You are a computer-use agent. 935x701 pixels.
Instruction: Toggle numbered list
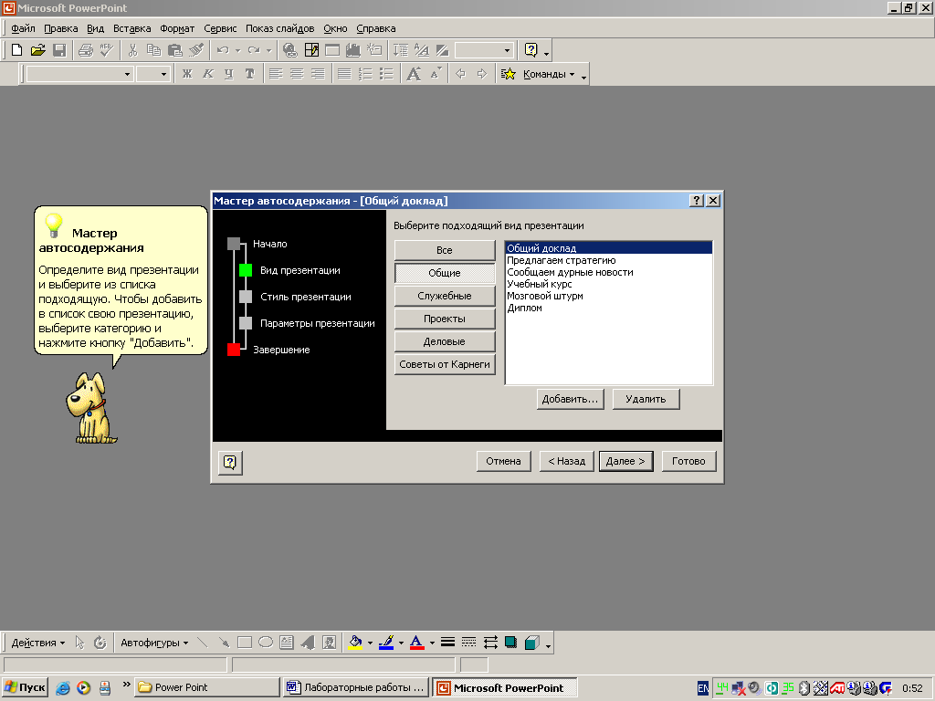(365, 74)
